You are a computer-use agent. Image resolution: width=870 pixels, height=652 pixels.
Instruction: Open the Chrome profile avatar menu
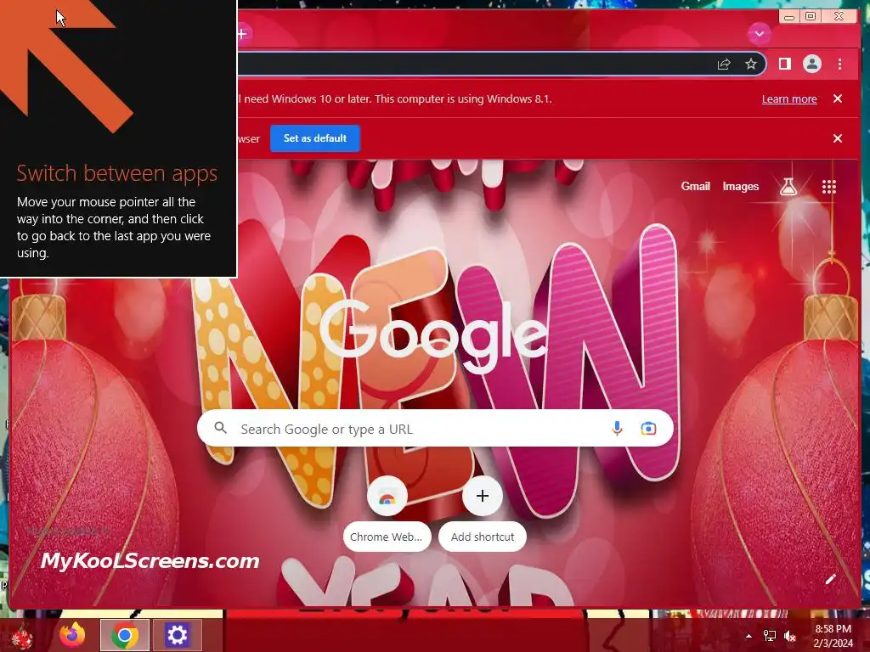[x=811, y=65]
